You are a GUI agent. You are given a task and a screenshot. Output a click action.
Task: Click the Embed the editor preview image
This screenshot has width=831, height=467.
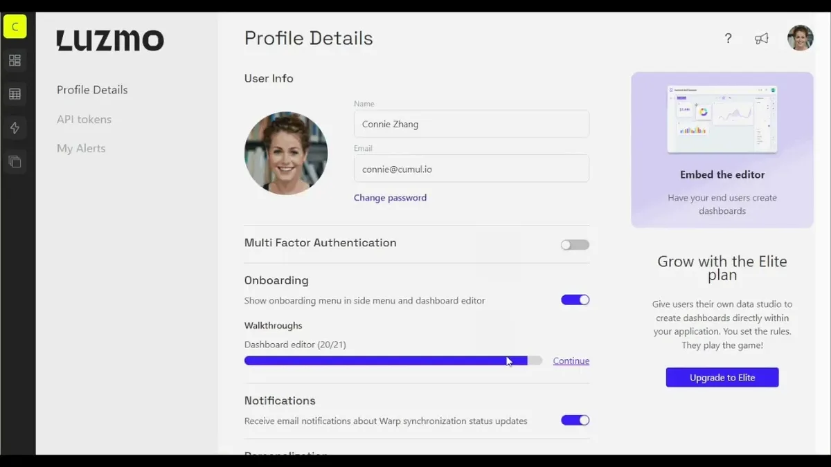tap(722, 119)
